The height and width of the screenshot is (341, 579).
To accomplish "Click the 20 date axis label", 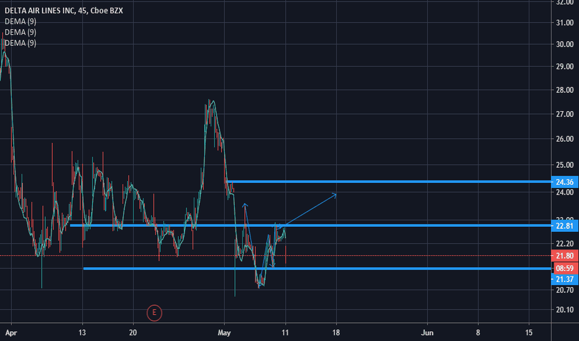I will (x=133, y=333).
